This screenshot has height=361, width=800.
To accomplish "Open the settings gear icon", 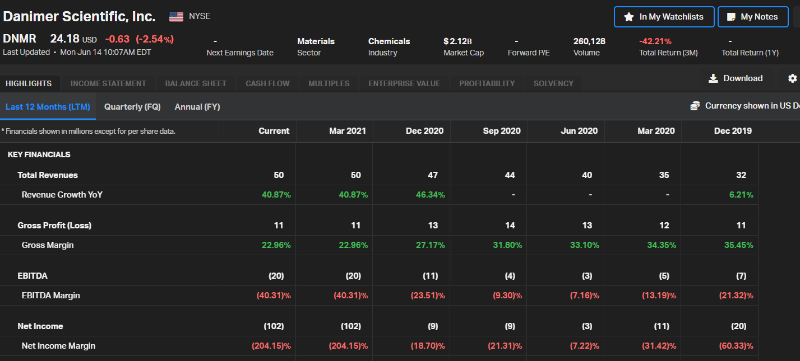I will [792, 78].
